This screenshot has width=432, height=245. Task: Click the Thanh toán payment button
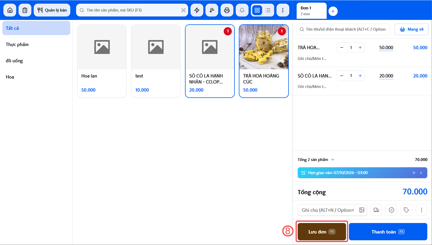(x=388, y=232)
